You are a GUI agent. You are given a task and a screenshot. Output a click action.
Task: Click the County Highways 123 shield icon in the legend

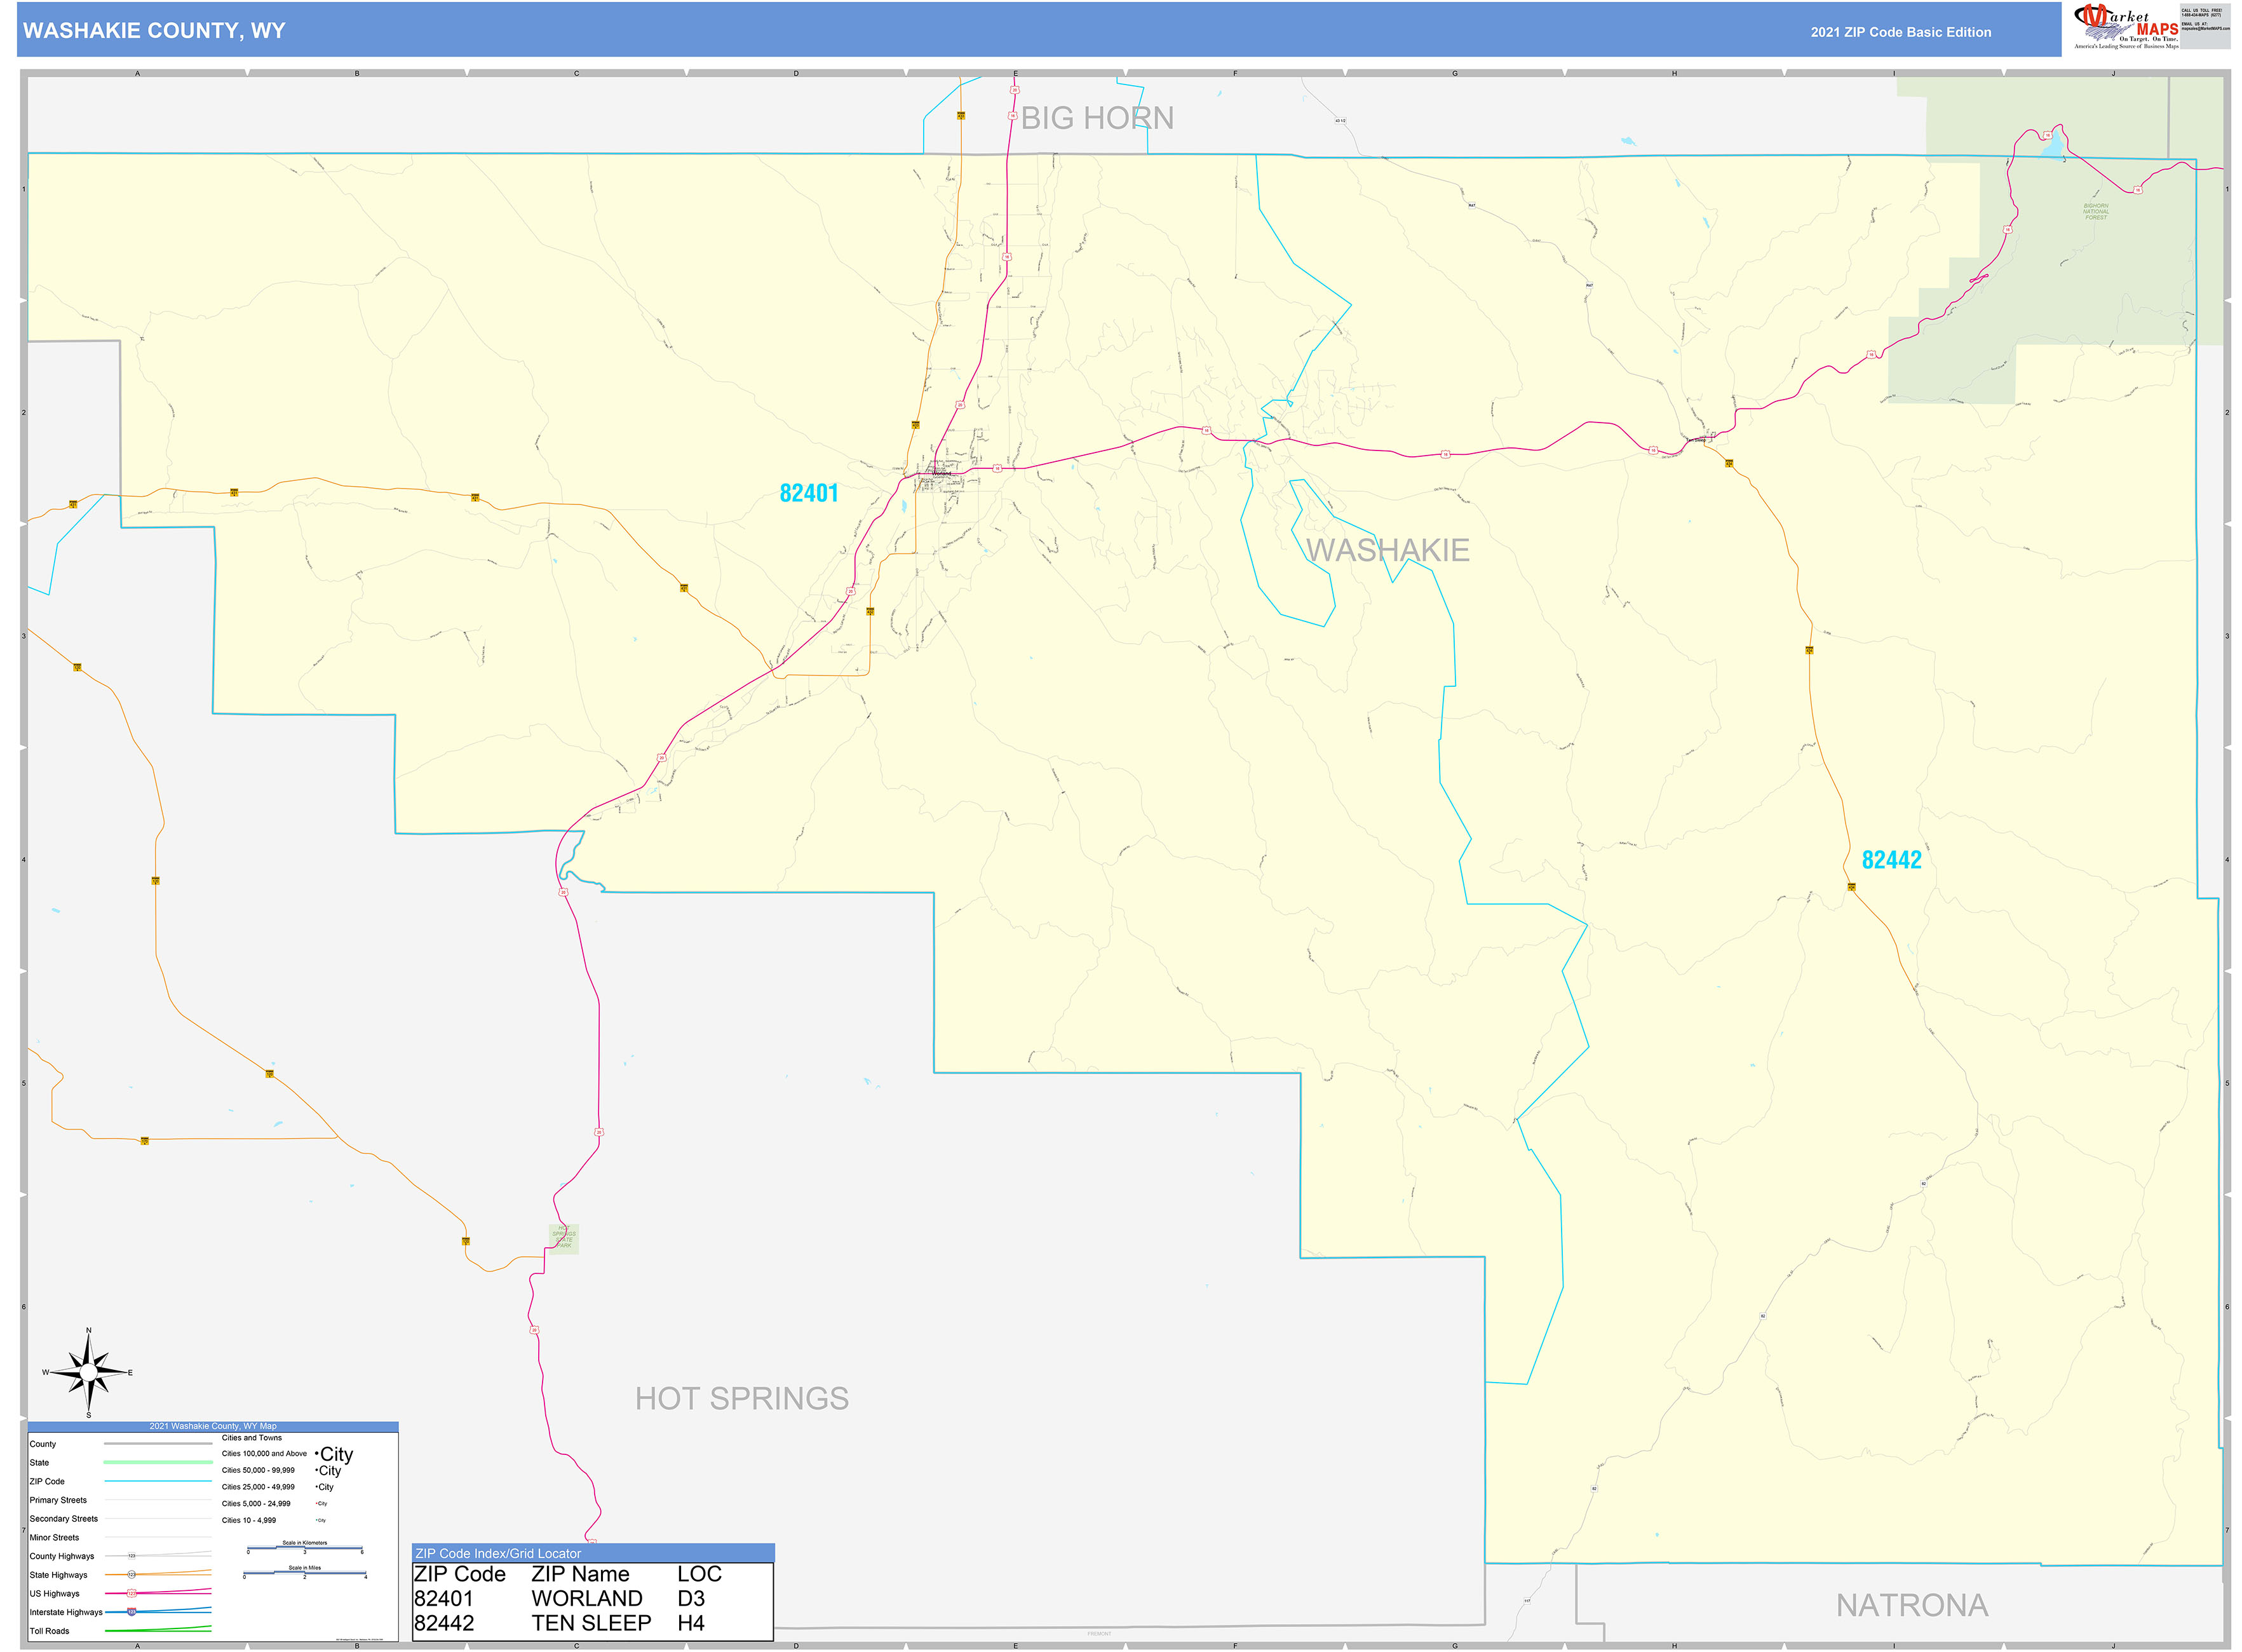pyautogui.click(x=131, y=1556)
